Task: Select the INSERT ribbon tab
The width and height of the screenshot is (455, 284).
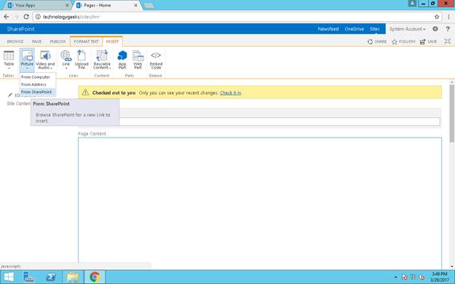Action: 112,42
